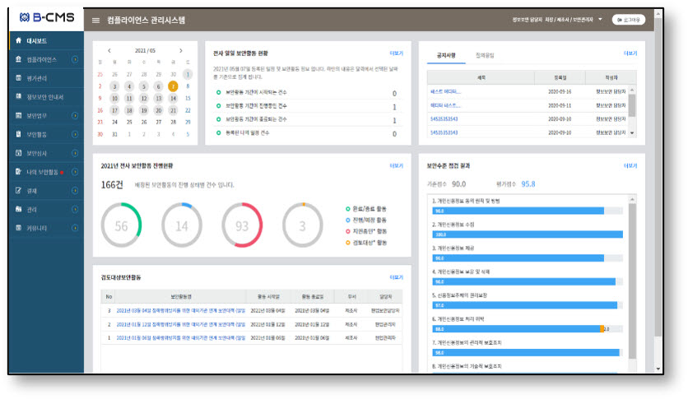Click the 97.0 score bar for item 5
Image resolution: width=688 pixels, height=399 pixels.
tap(525, 305)
